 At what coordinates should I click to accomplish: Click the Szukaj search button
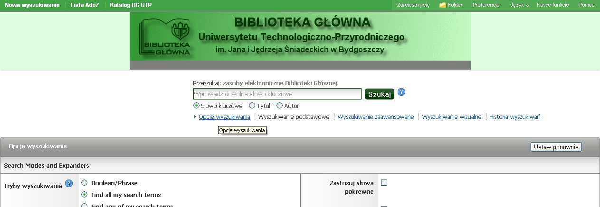tap(380, 94)
